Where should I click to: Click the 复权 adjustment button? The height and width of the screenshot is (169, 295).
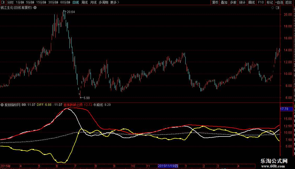pos(215,2)
